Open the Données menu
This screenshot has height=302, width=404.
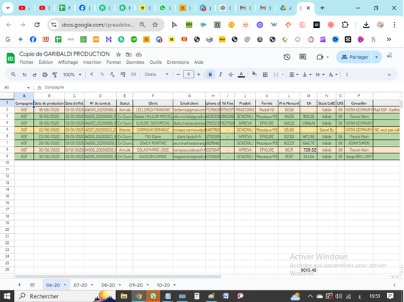[135, 62]
